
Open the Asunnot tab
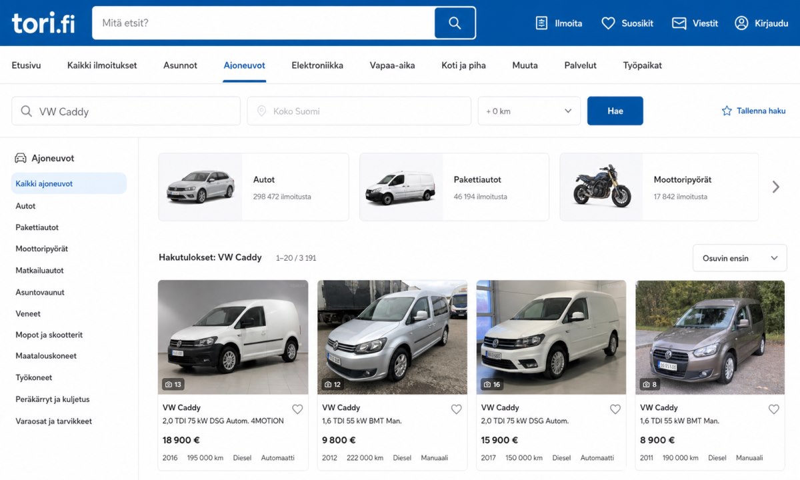[180, 65]
